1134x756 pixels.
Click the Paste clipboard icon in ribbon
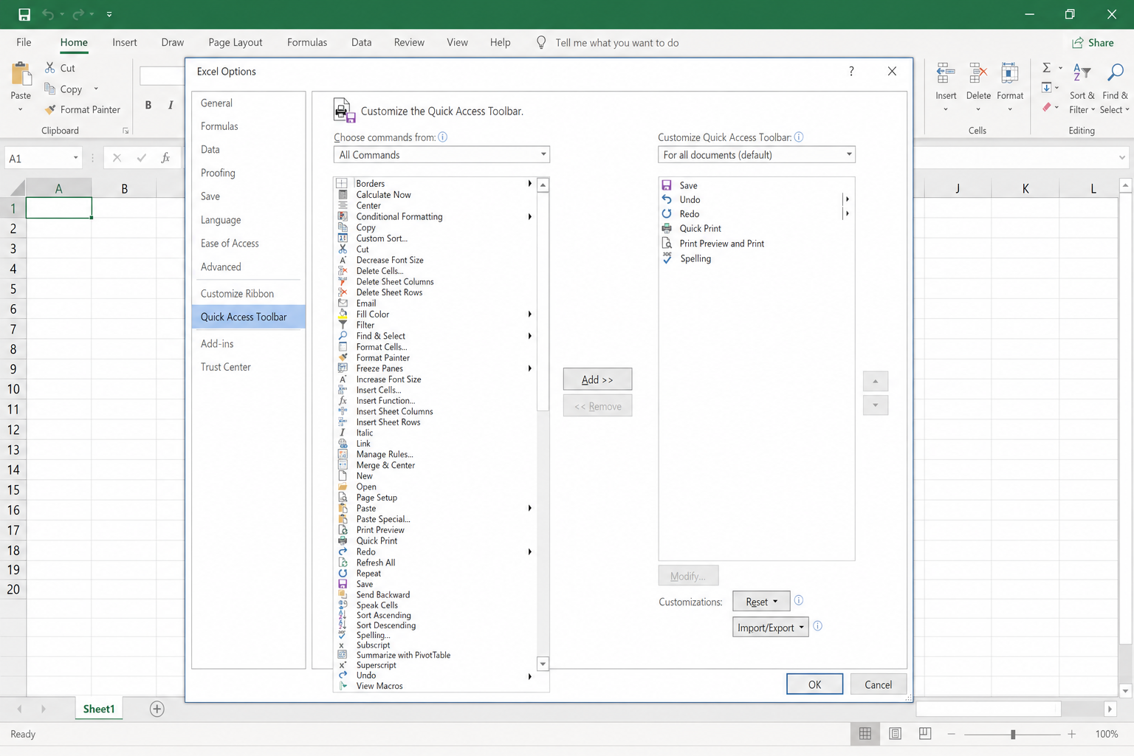coord(21,74)
